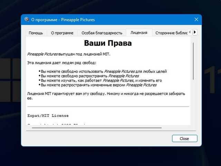Click the horizontal scrollbar below license text

pyautogui.click(x=97, y=128)
